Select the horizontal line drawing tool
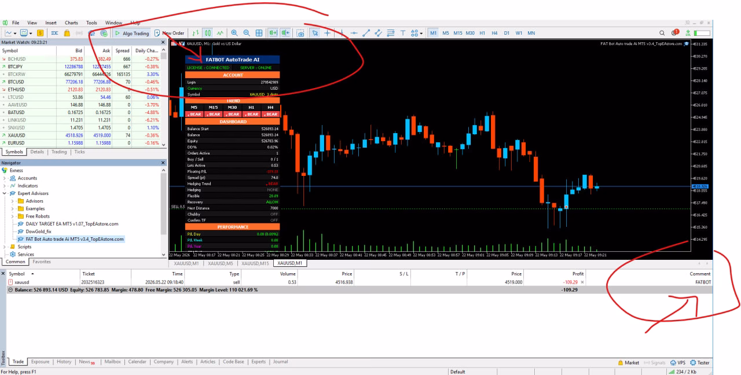The image size is (741, 375). [x=354, y=33]
